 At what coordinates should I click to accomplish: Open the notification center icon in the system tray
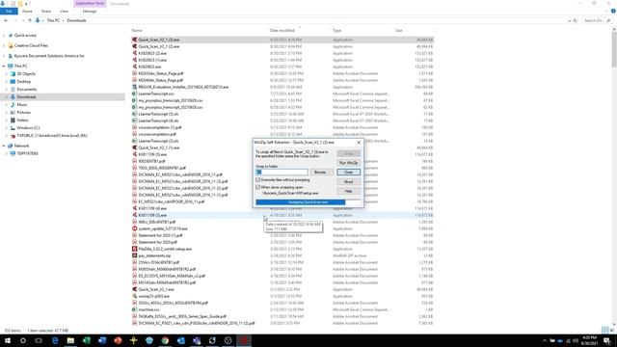tap(607, 340)
